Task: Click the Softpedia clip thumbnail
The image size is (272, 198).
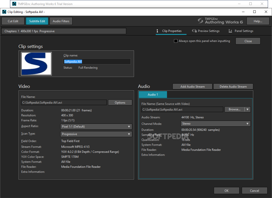Action: (x=36, y=64)
